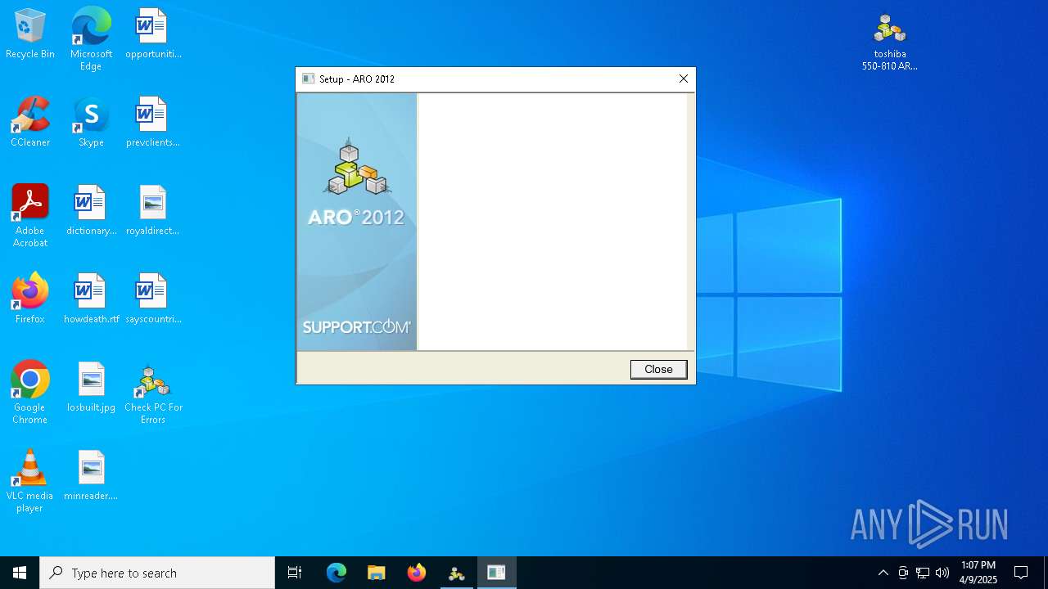The width and height of the screenshot is (1048, 589).
Task: Select the minreader... image file icon
Action: click(91, 476)
